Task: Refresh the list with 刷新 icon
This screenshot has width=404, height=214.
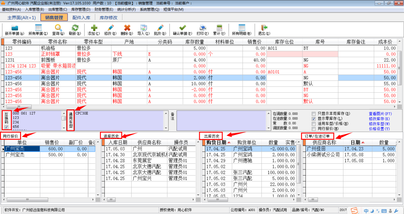Action: click(x=74, y=30)
